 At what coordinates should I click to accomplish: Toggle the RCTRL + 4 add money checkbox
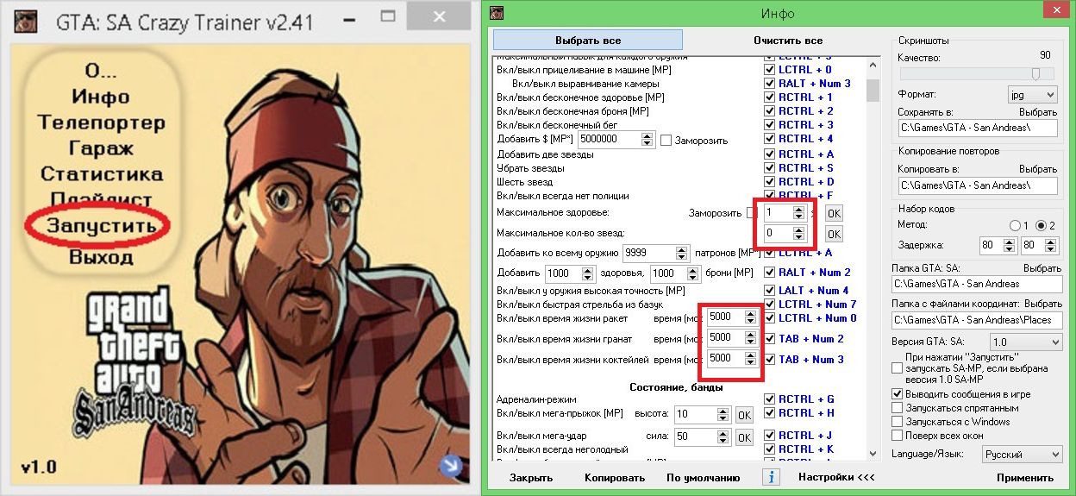click(x=769, y=139)
